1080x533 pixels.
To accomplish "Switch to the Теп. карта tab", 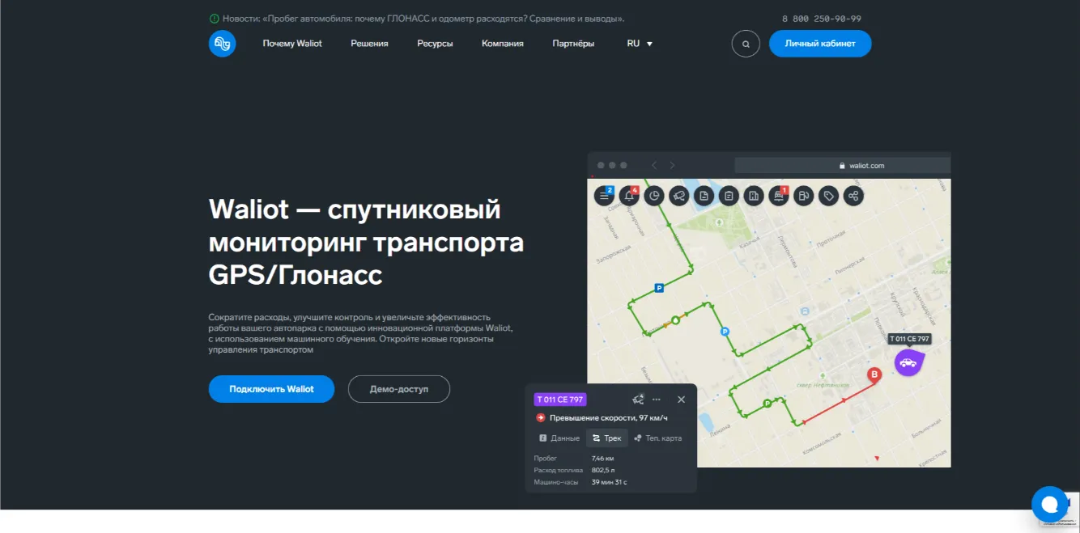I will [x=658, y=438].
